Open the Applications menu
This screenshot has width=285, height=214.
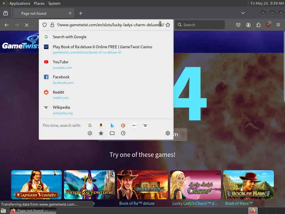click(x=20, y=3)
